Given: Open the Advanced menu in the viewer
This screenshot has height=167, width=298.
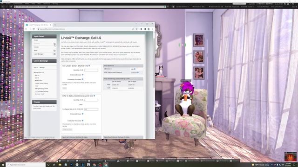Looking at the screenshot, I should (x=47, y=4).
